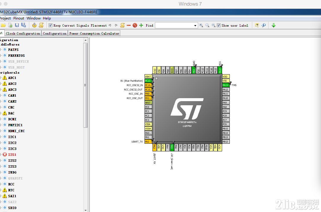Select the I2S3 peripheral
The height and width of the screenshot is (212, 321).
click(x=12, y=166)
